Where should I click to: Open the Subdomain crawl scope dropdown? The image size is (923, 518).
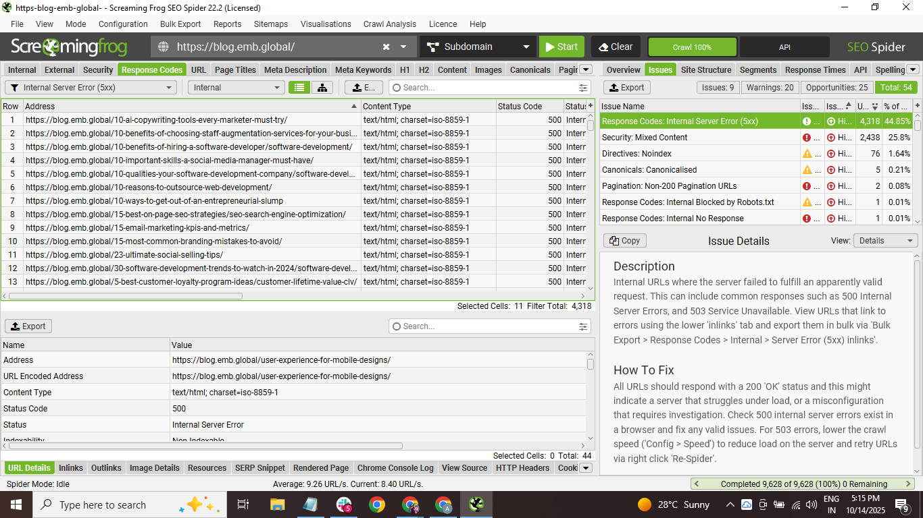tap(478, 47)
